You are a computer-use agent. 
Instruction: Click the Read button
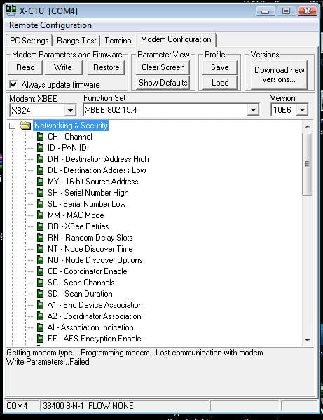coord(25,67)
